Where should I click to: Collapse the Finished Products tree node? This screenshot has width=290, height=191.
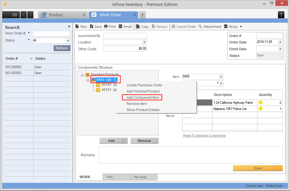[82, 75]
